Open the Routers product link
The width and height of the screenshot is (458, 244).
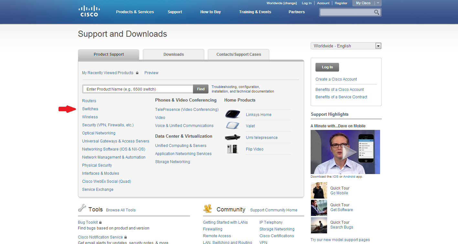[89, 101]
